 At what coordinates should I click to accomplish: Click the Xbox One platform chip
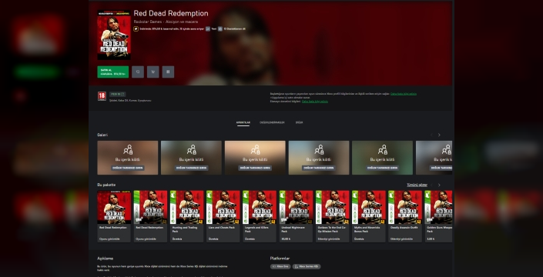coord(280,267)
